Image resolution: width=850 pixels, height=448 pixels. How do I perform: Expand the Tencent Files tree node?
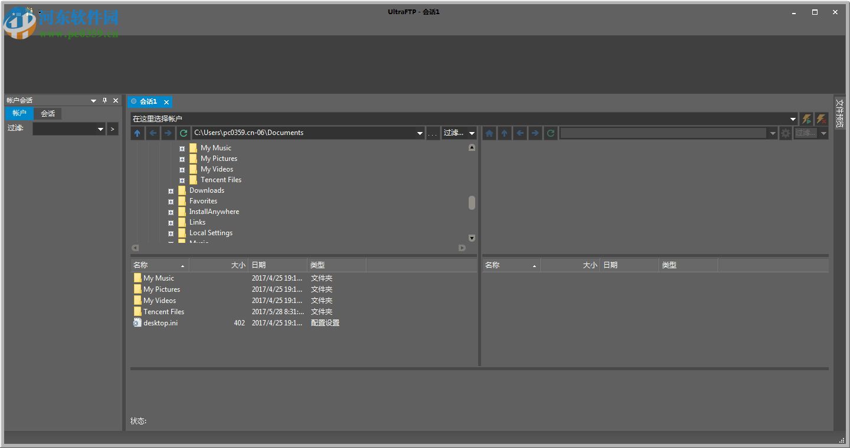(x=182, y=180)
